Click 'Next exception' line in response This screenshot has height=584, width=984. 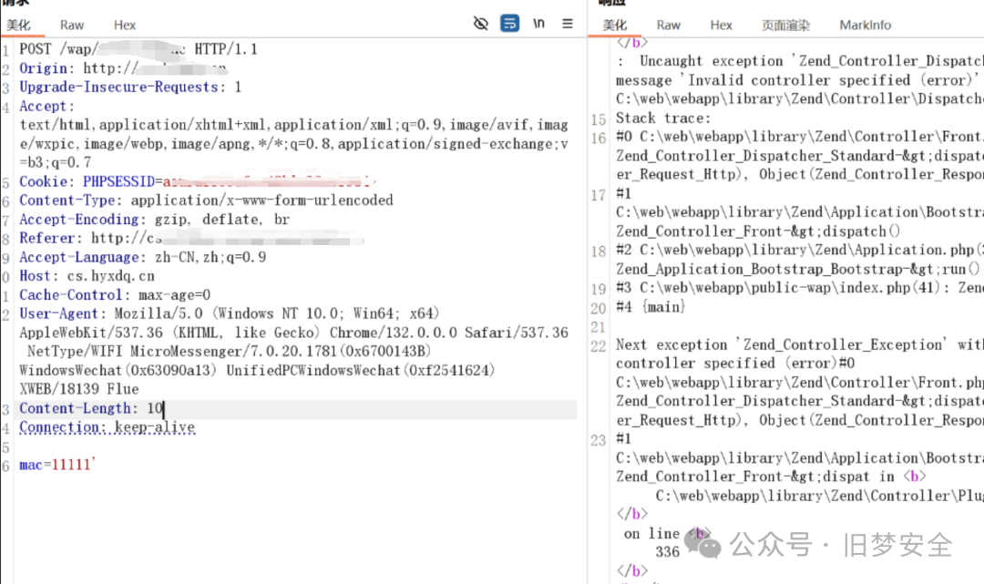800,344
